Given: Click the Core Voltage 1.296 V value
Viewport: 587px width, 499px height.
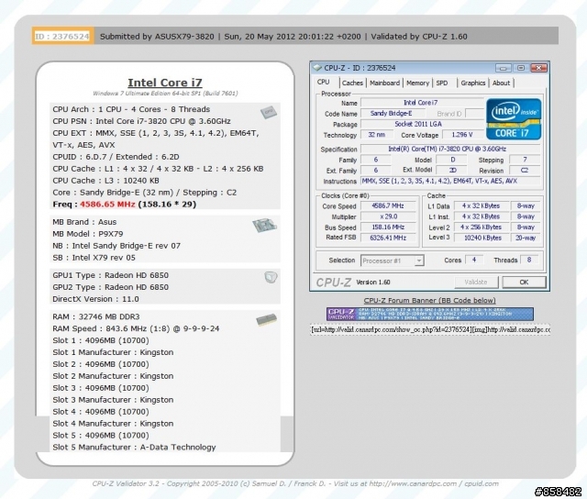Looking at the screenshot, I should (x=462, y=135).
